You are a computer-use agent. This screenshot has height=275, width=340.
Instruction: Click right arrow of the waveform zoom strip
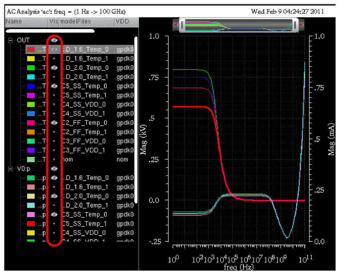point(300,25)
